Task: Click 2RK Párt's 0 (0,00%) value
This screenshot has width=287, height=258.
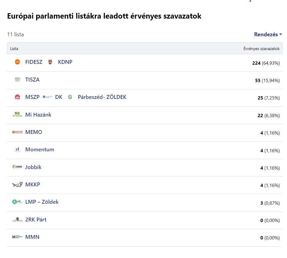Action: 270,221
